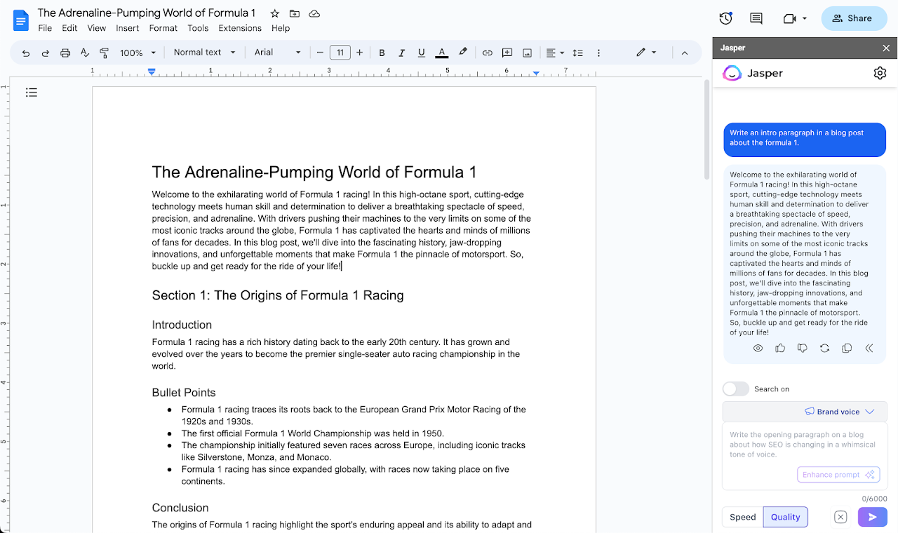This screenshot has height=533, width=898.
Task: Open the highlight color picker
Action: coord(462,53)
